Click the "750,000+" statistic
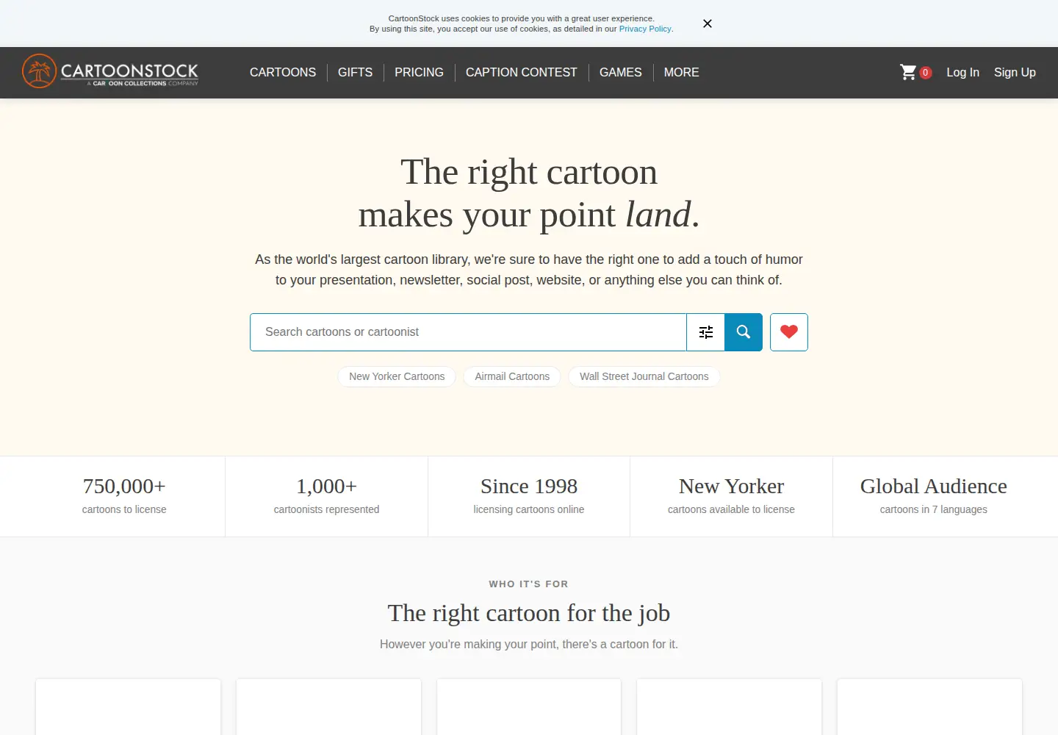 [124, 486]
